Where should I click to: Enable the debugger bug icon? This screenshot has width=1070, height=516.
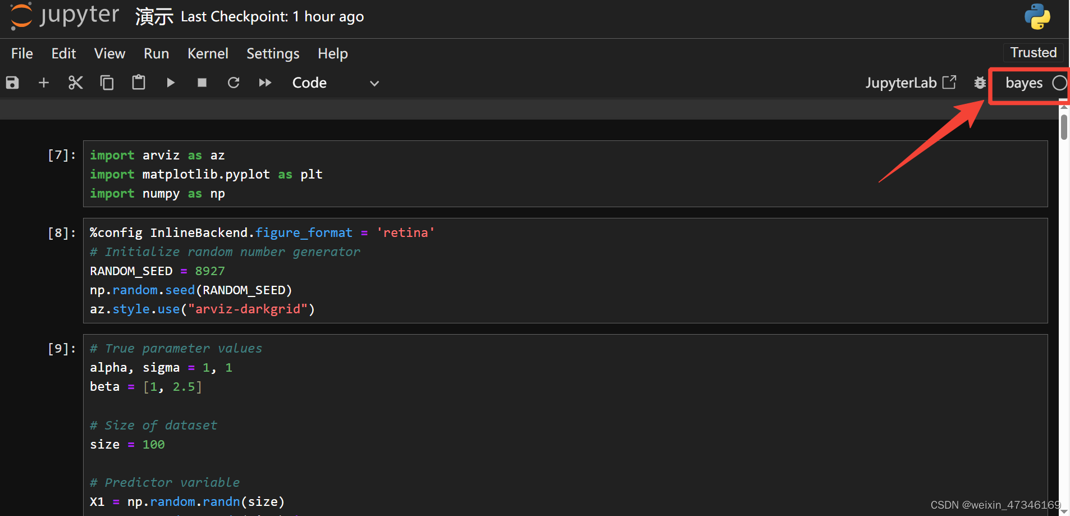(x=980, y=83)
